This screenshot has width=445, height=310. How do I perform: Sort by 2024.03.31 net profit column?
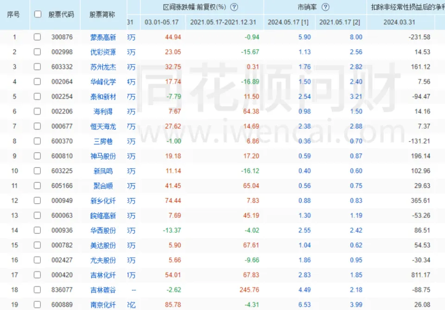pos(399,22)
